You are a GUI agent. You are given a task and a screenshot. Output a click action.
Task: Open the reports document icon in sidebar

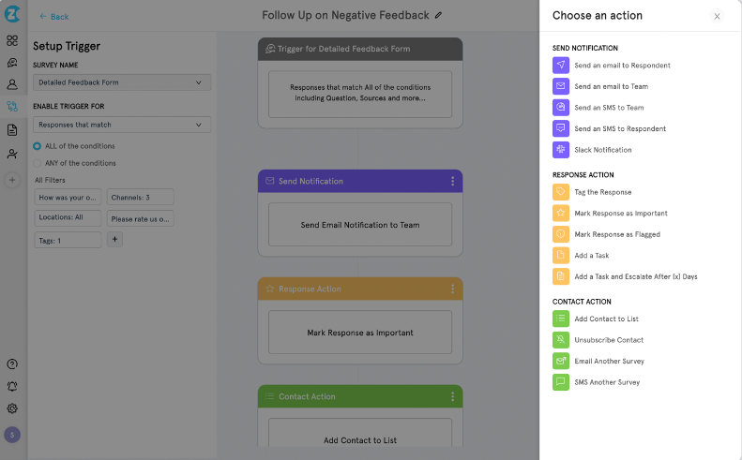[x=12, y=130]
